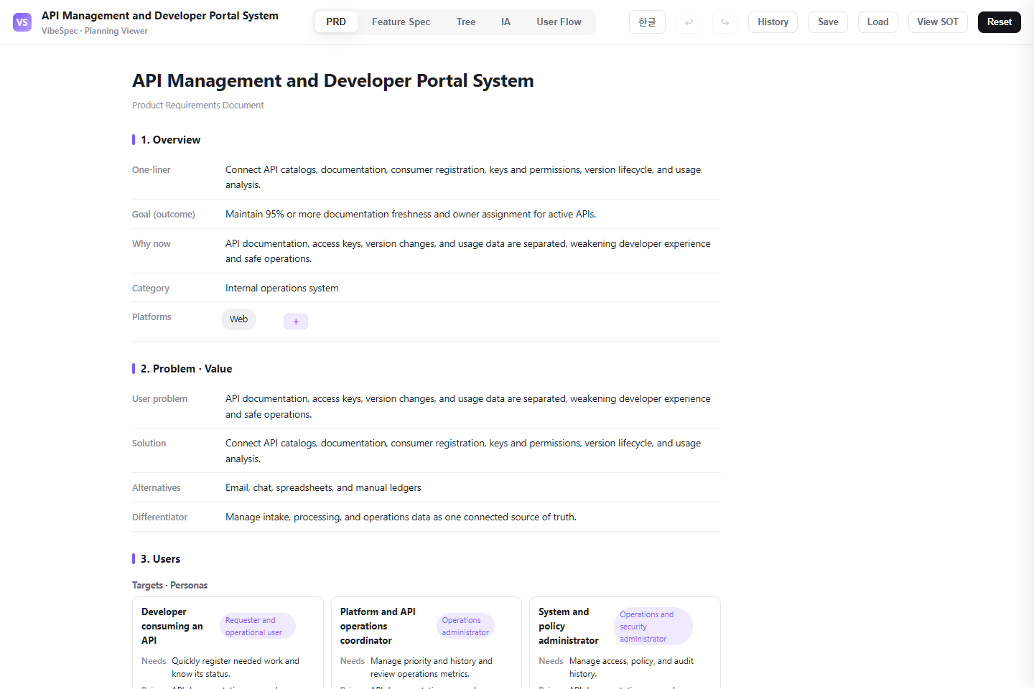
Task: Click the 'Product Requirements Document' subtitle
Action: (198, 106)
